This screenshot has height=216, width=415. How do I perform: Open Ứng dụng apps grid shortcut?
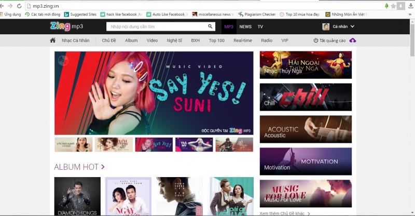pos(10,15)
